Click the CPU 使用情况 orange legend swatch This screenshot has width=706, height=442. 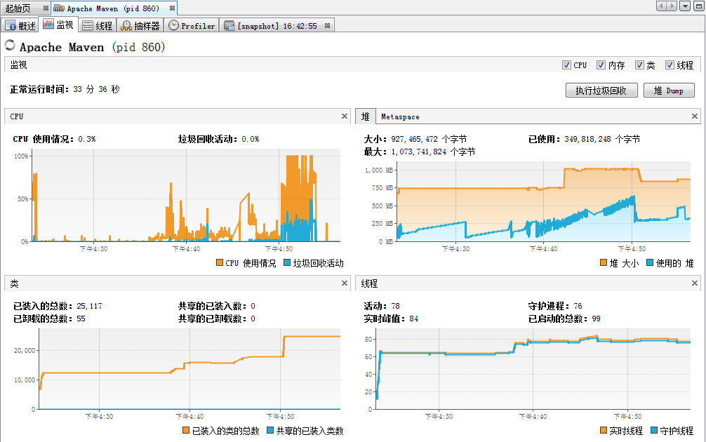[220, 262]
